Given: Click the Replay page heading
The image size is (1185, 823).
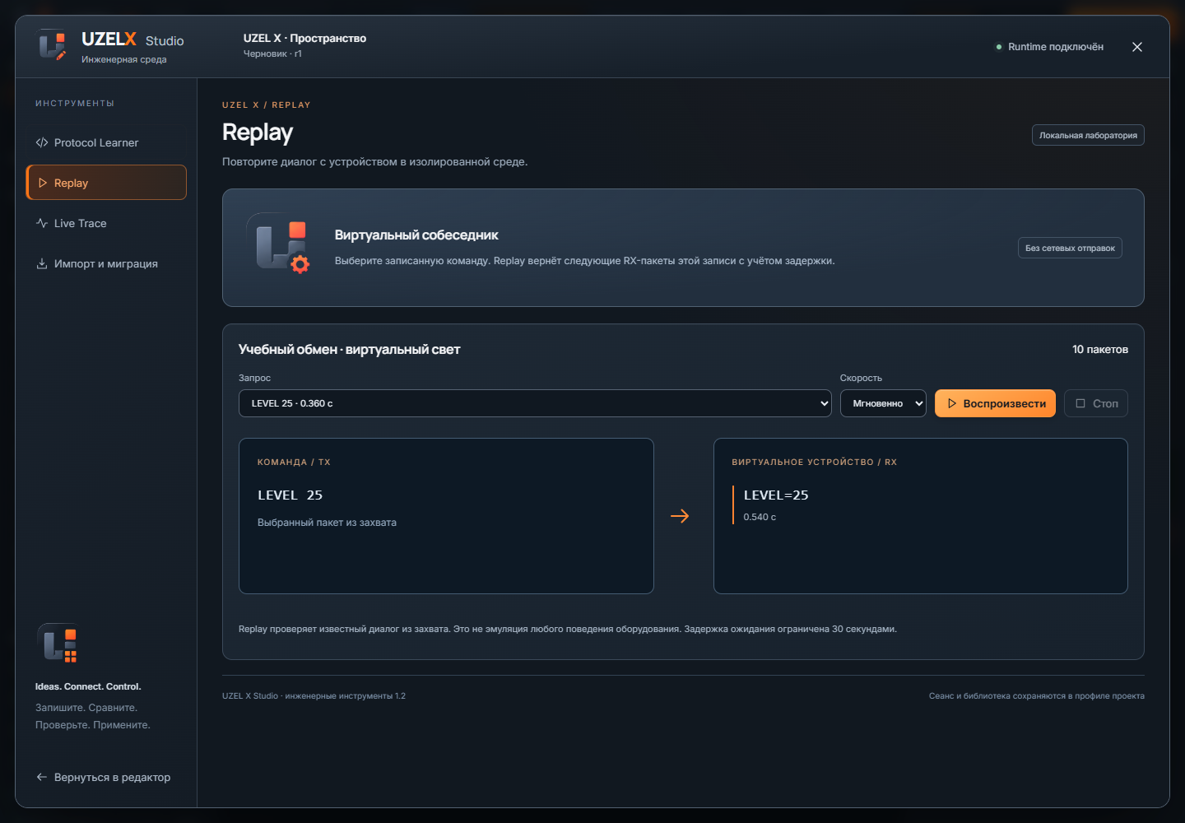Looking at the screenshot, I should [x=258, y=133].
